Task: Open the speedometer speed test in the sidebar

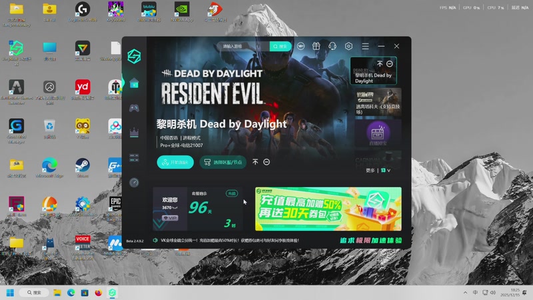Action: click(134, 183)
